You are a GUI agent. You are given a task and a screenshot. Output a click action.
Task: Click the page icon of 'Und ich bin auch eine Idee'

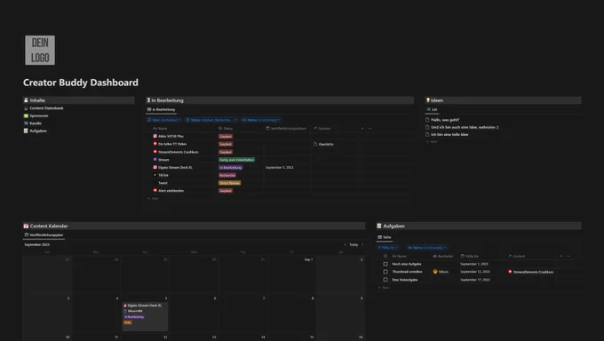click(x=427, y=127)
